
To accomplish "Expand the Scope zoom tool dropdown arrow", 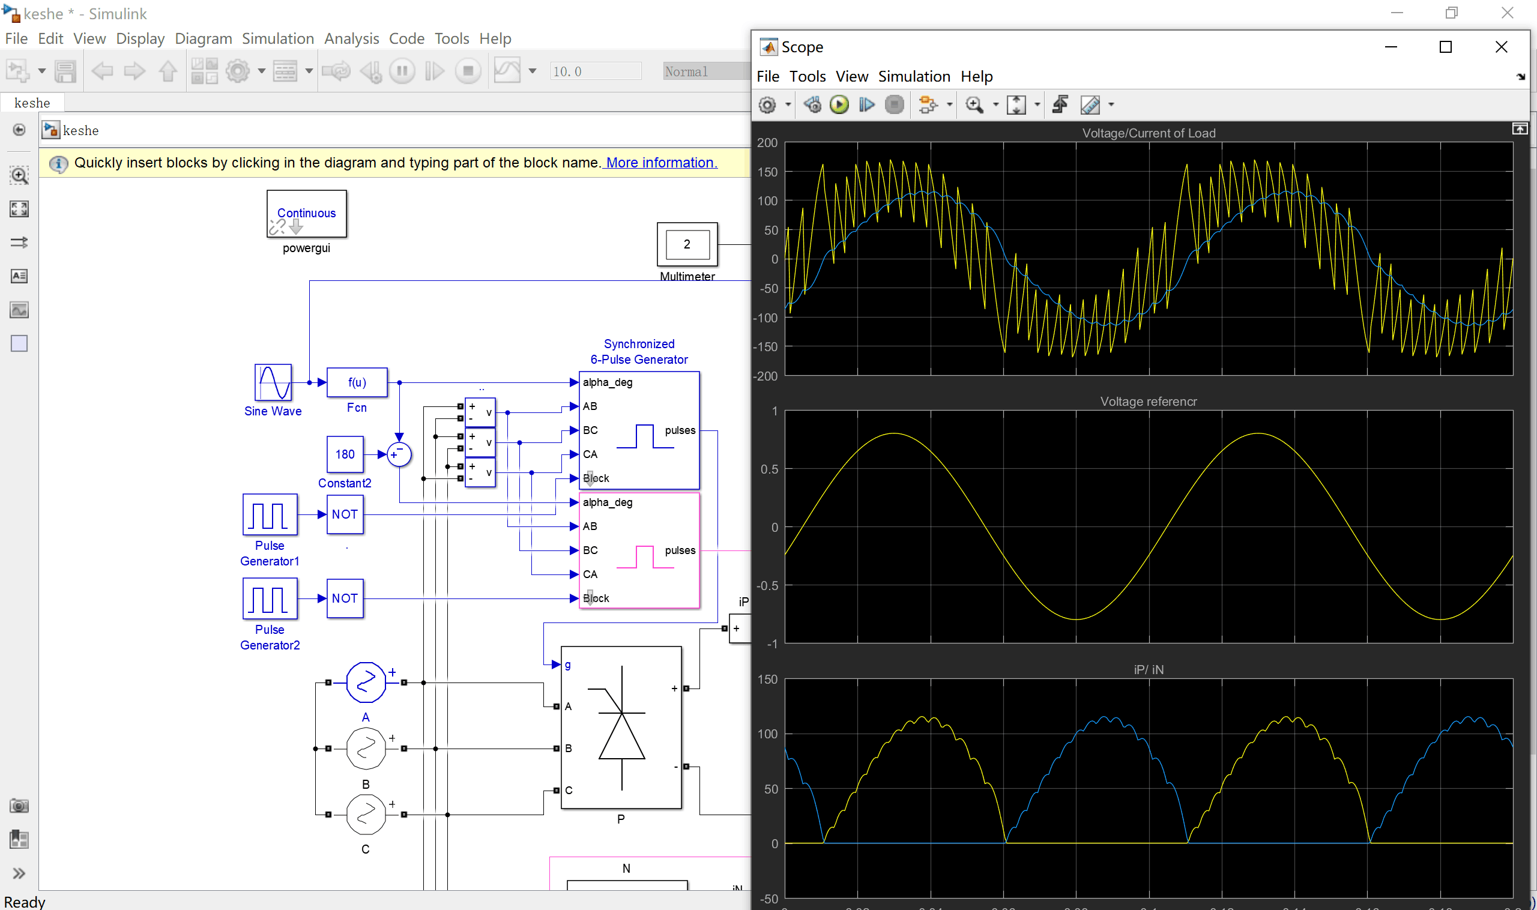I will pyautogui.click(x=995, y=105).
